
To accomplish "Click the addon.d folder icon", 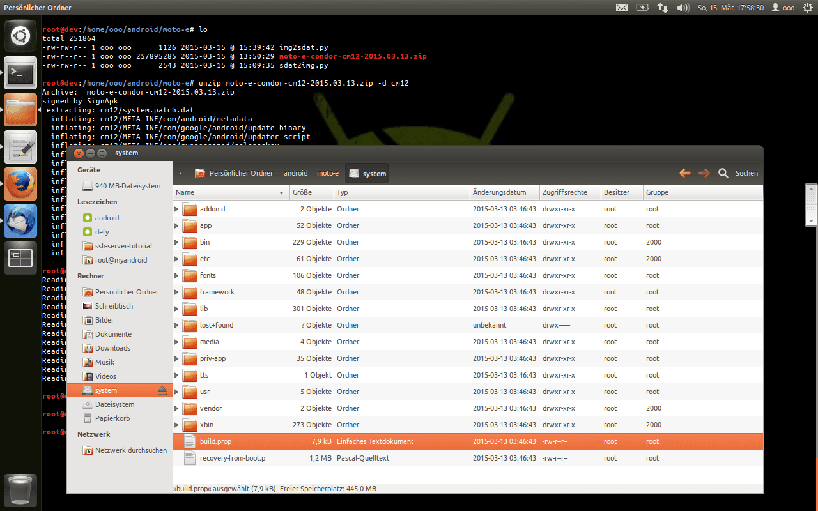I will [190, 209].
